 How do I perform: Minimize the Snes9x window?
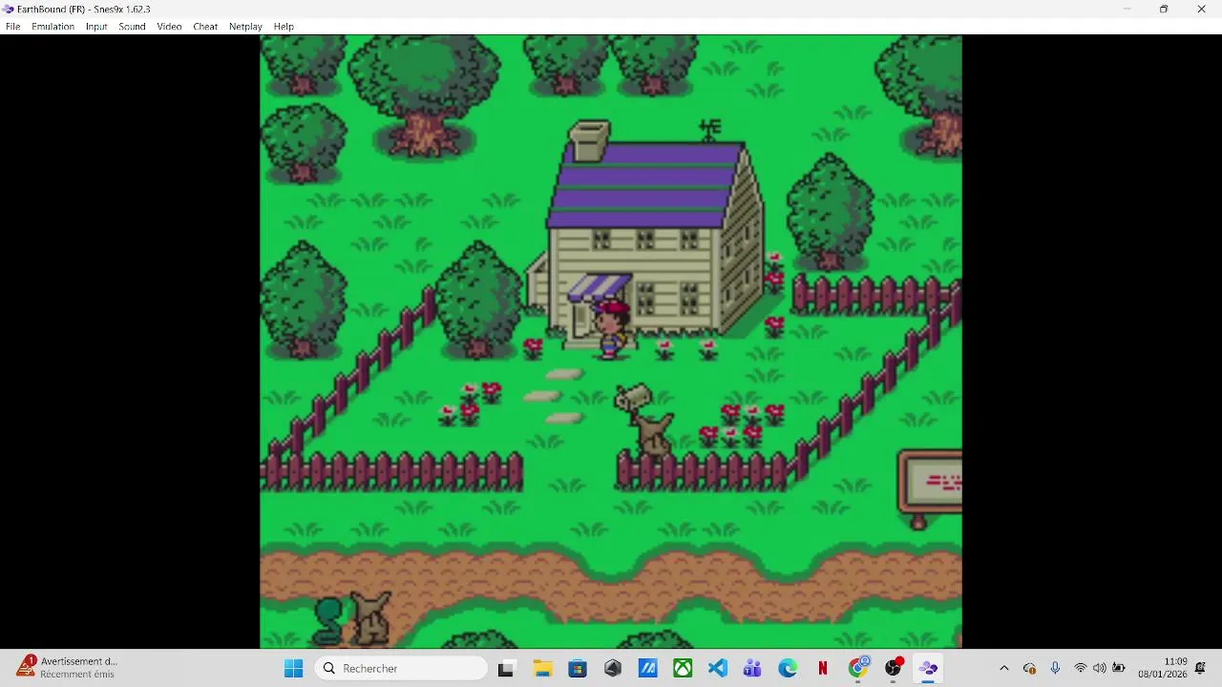tap(1127, 9)
